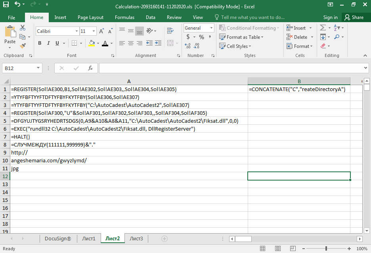Switch to the Formulas tab
This screenshot has height=253, width=371.
click(x=124, y=17)
